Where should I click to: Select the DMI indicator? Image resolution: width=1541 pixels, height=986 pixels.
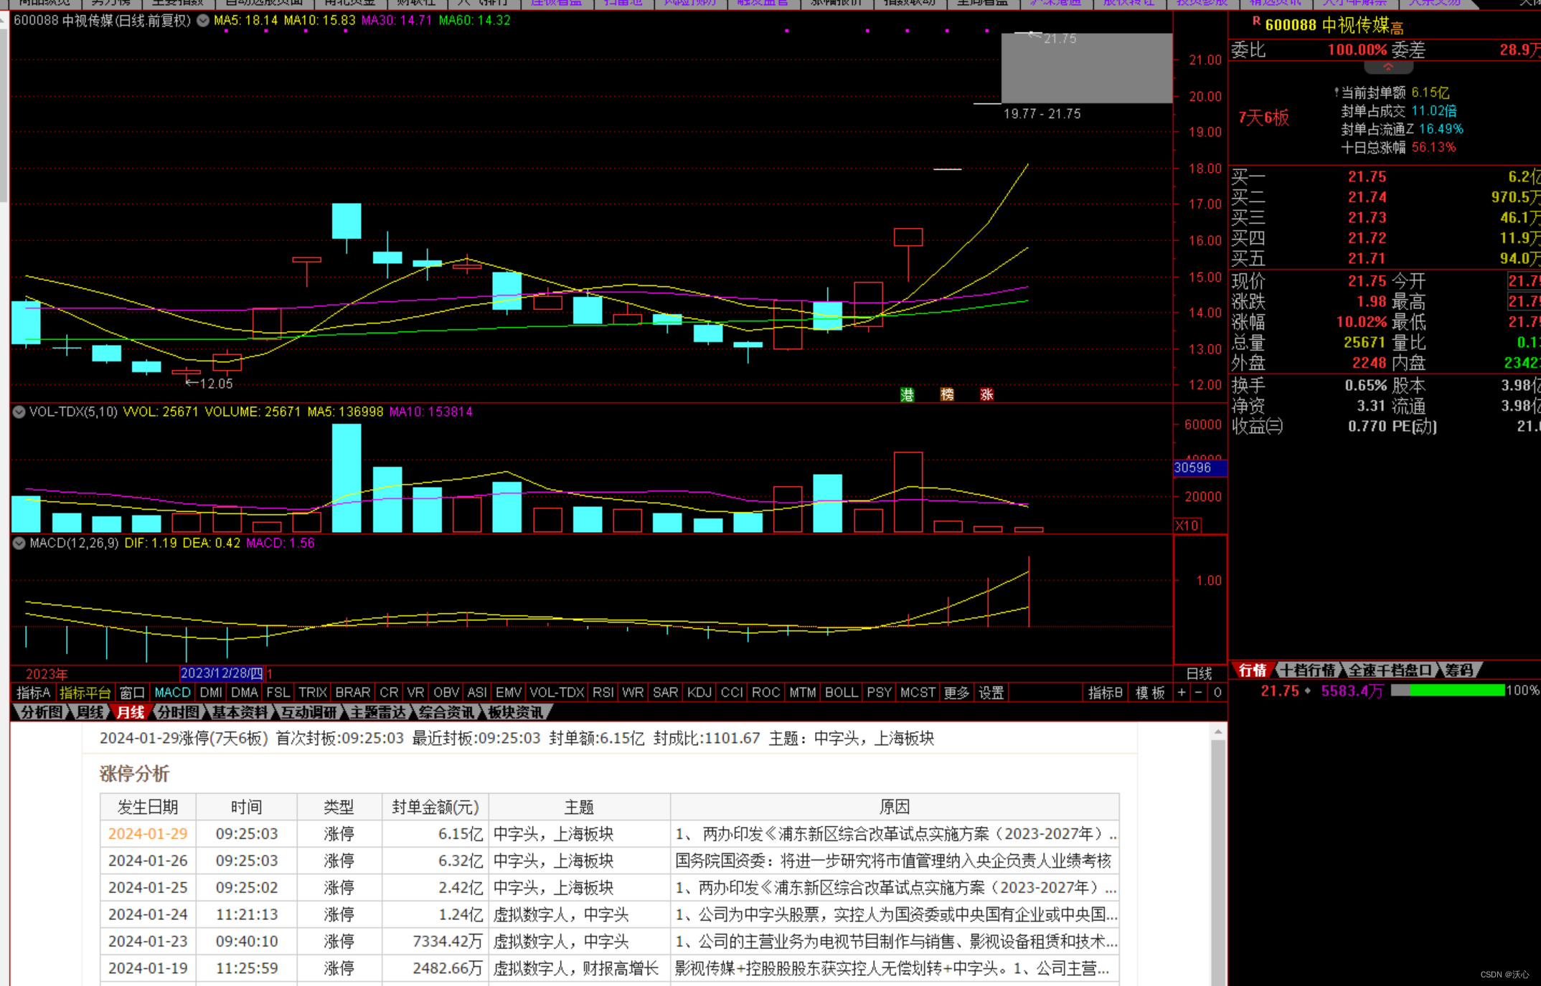[x=211, y=693]
